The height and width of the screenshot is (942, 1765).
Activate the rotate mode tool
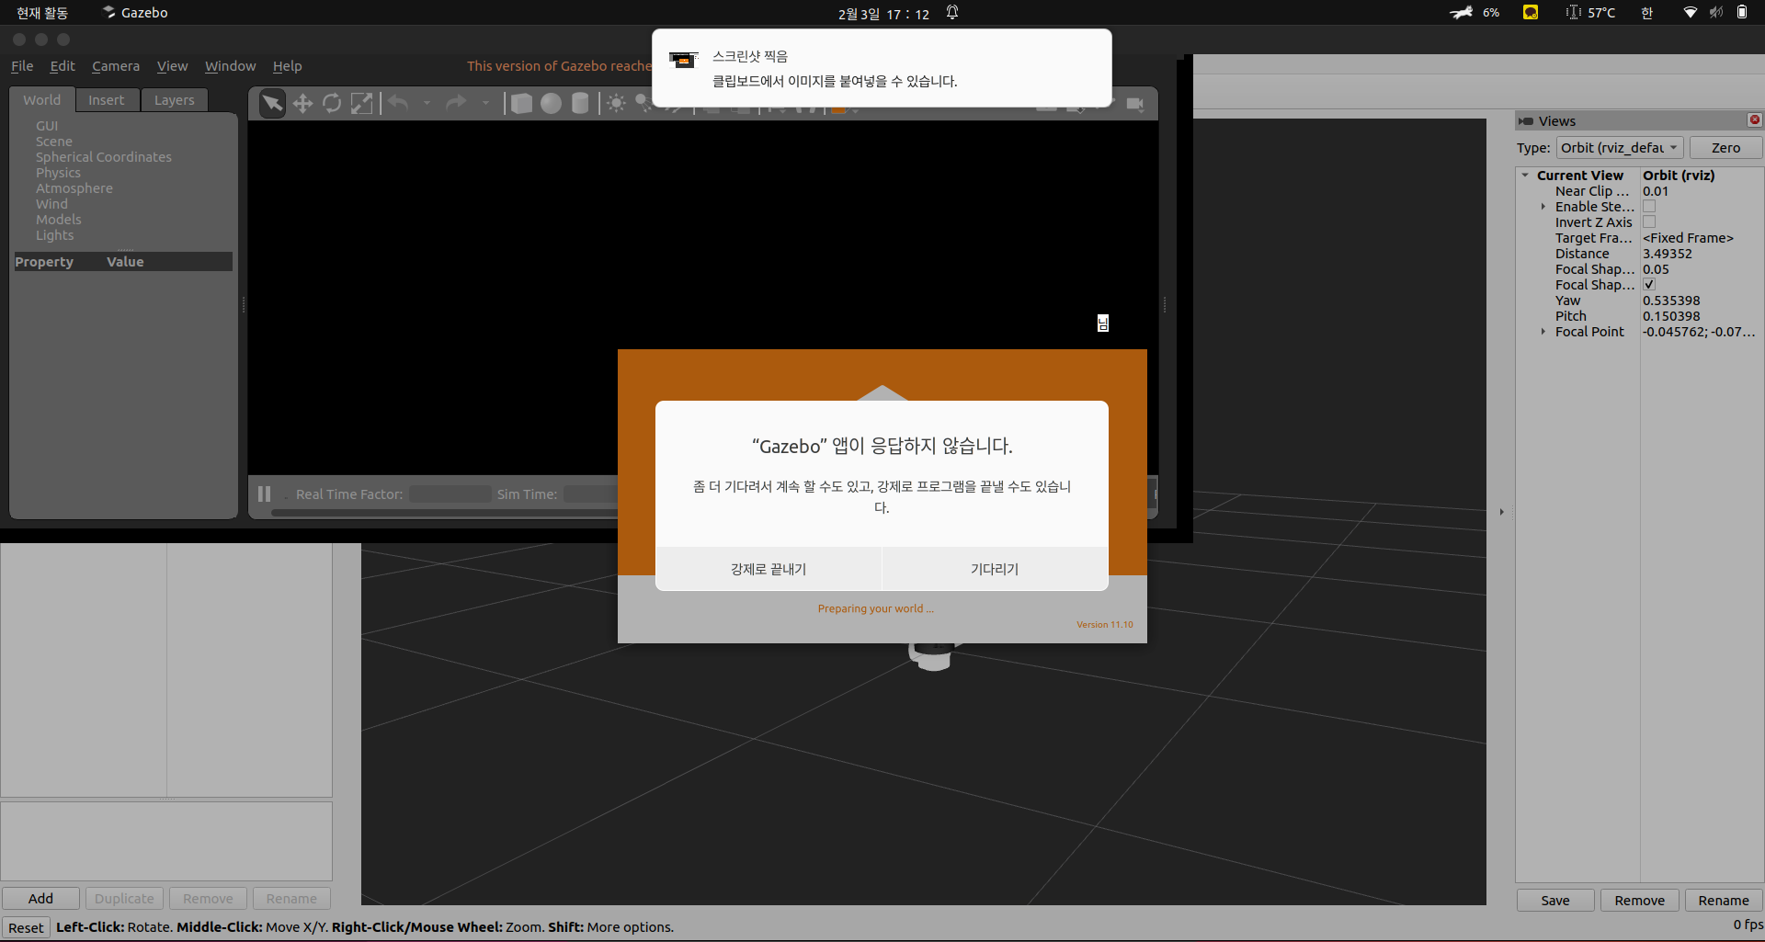coord(332,103)
